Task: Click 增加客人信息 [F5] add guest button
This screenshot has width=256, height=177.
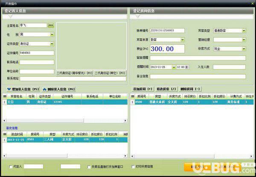Action: (23, 89)
